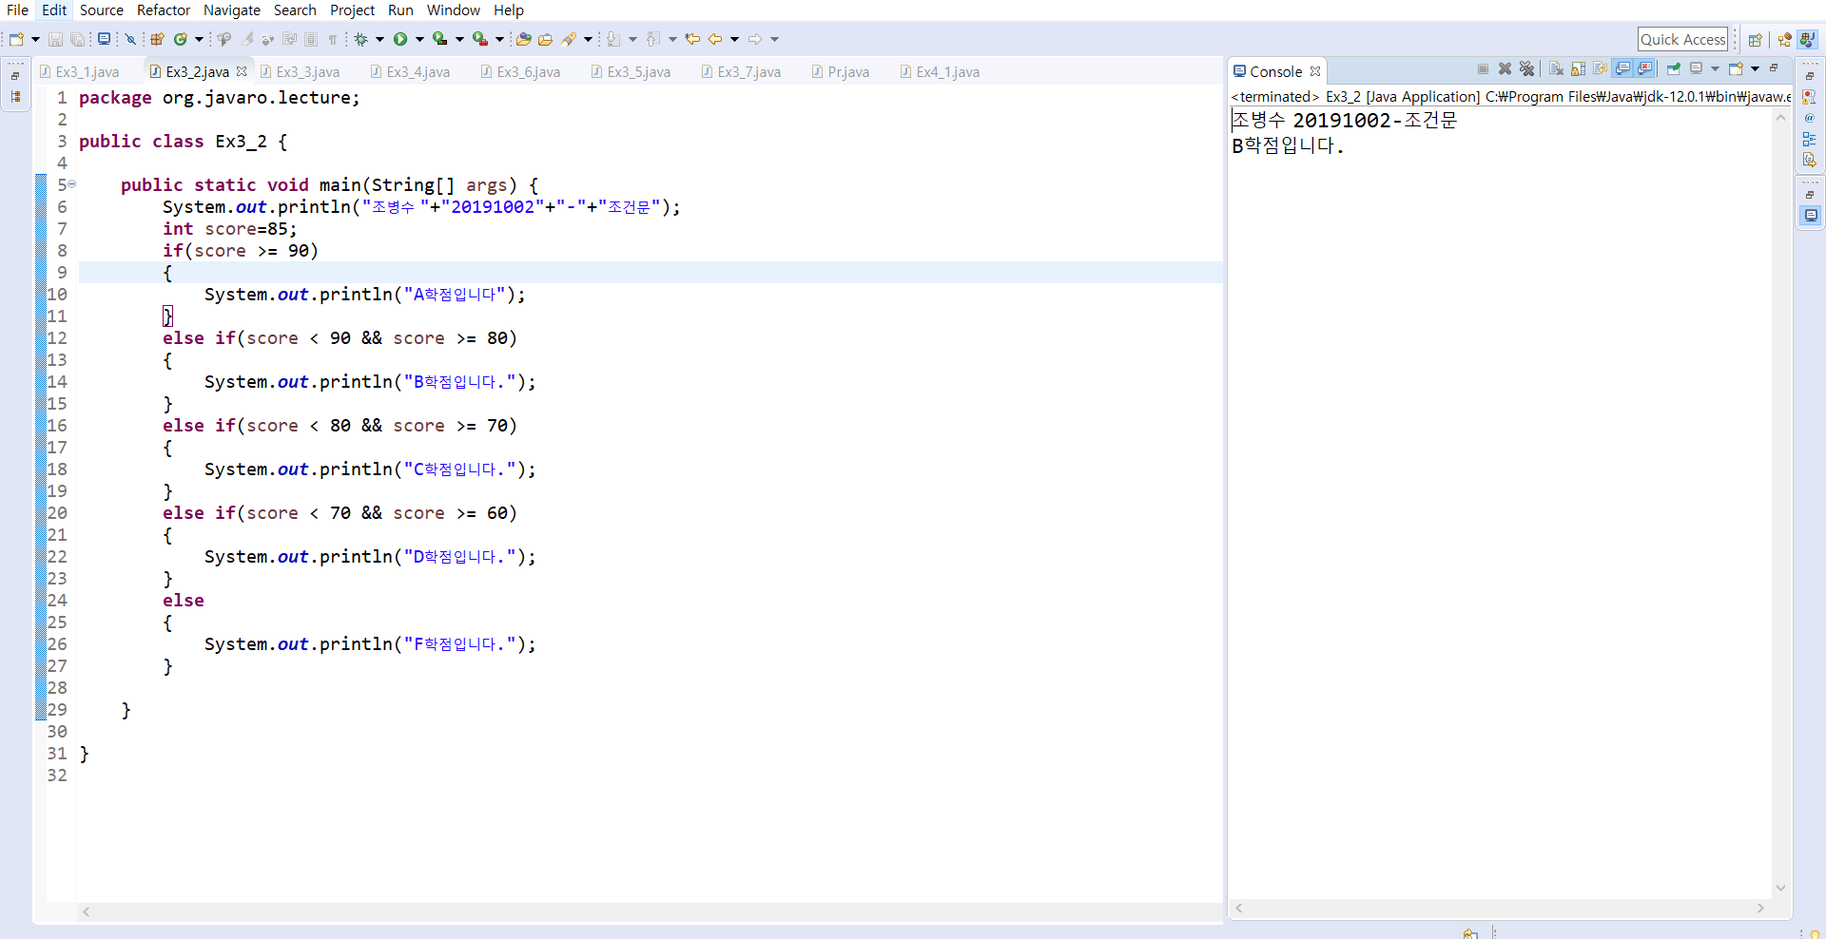This screenshot has width=1826, height=939.
Task: Click the Search flashlight icon
Action: click(569, 39)
